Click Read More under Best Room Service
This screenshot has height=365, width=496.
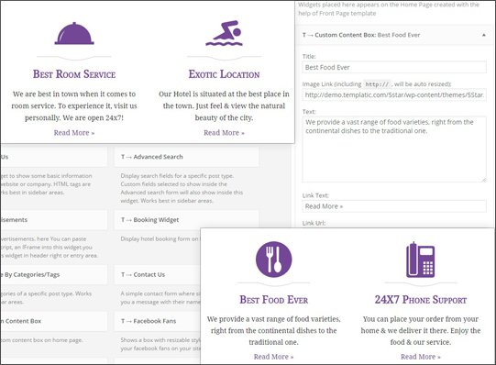coord(74,133)
